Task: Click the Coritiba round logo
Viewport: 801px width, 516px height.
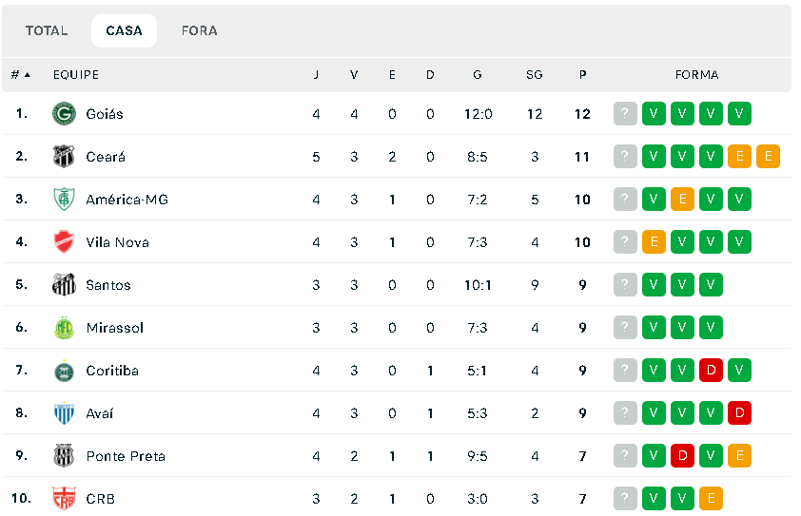Action: click(64, 371)
